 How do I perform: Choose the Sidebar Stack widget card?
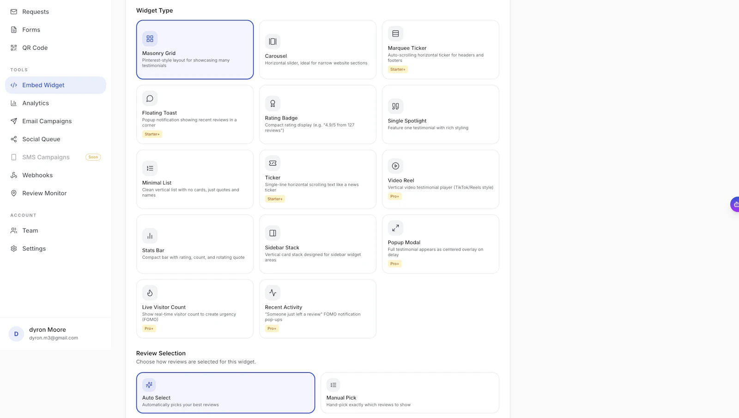tap(318, 244)
